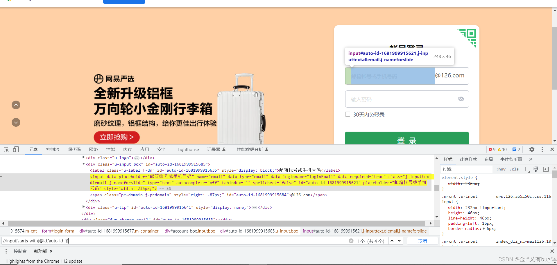This screenshot has width=557, height=265.
Task: Expand border-radius property triangle
Action: 484,228
